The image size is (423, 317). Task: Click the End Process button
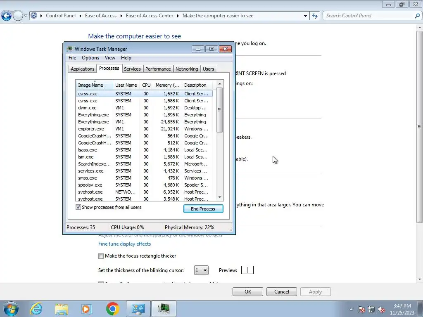203,209
